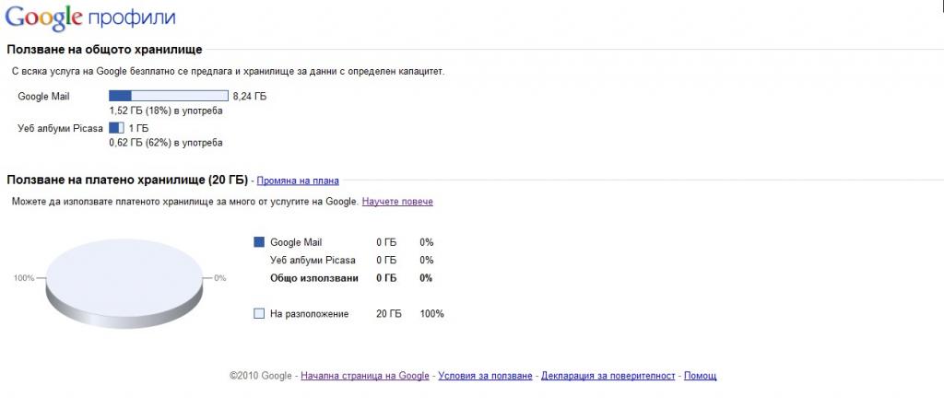Click the 8,24 ГБ capacity label

pos(250,96)
